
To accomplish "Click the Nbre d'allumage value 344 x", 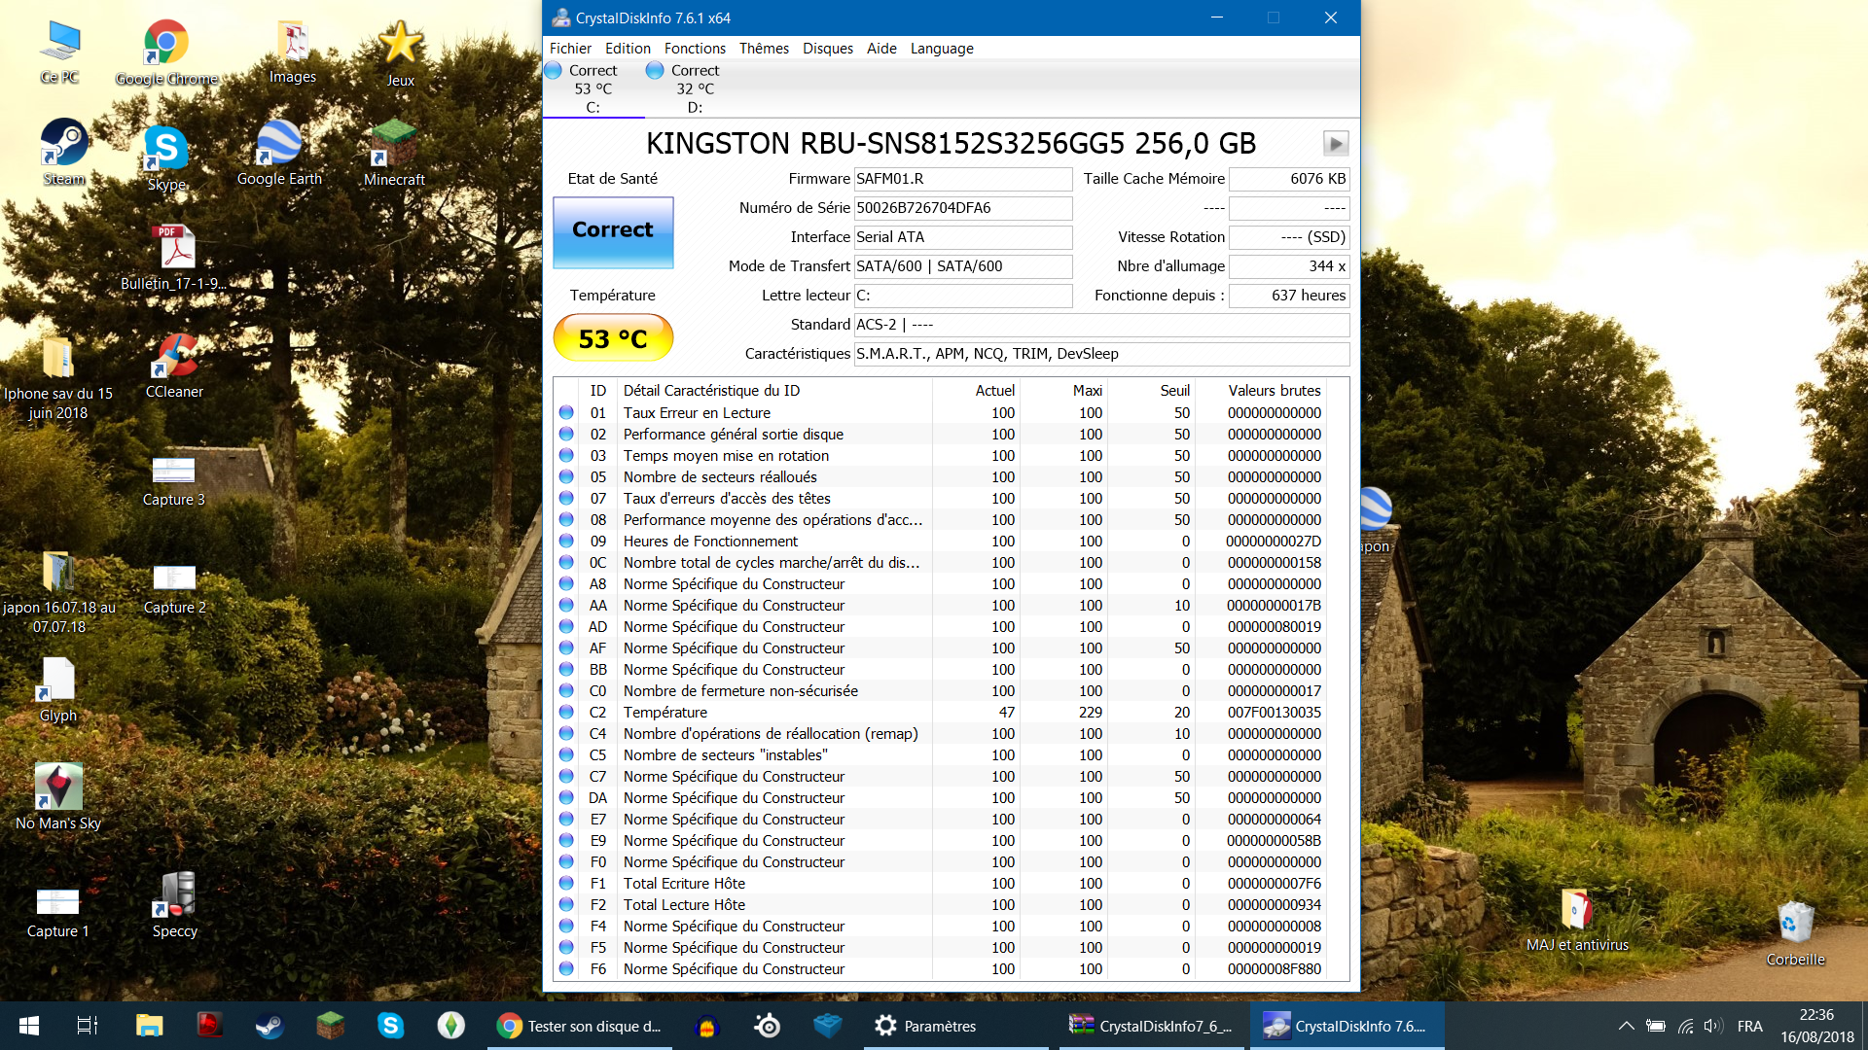I will pos(1289,266).
